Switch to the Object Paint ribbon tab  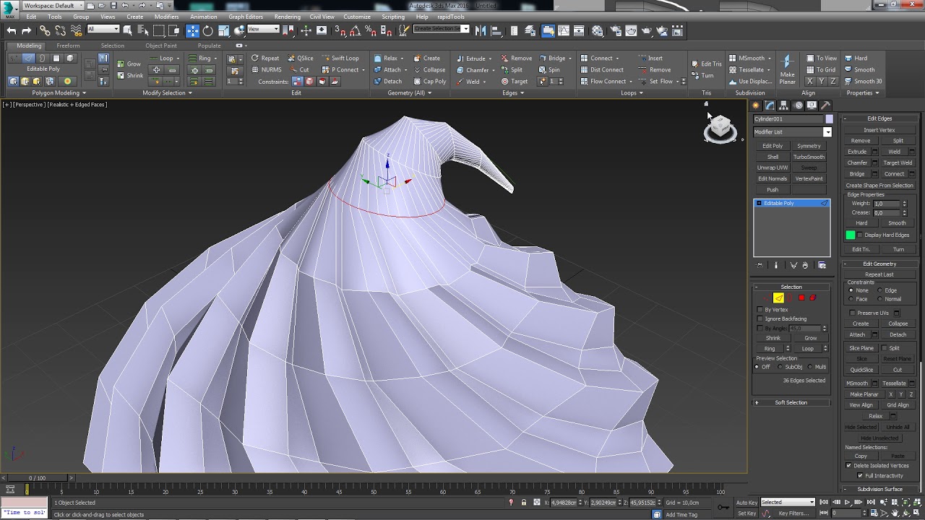pos(161,45)
